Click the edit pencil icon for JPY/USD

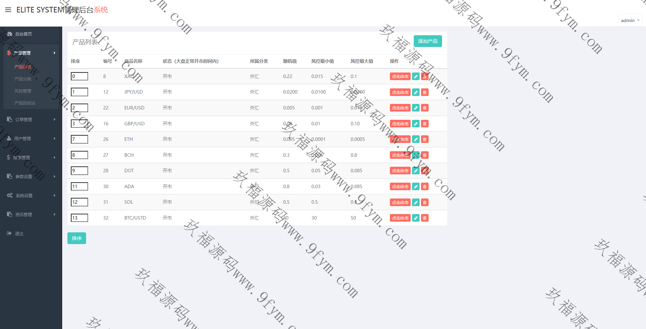click(x=416, y=92)
